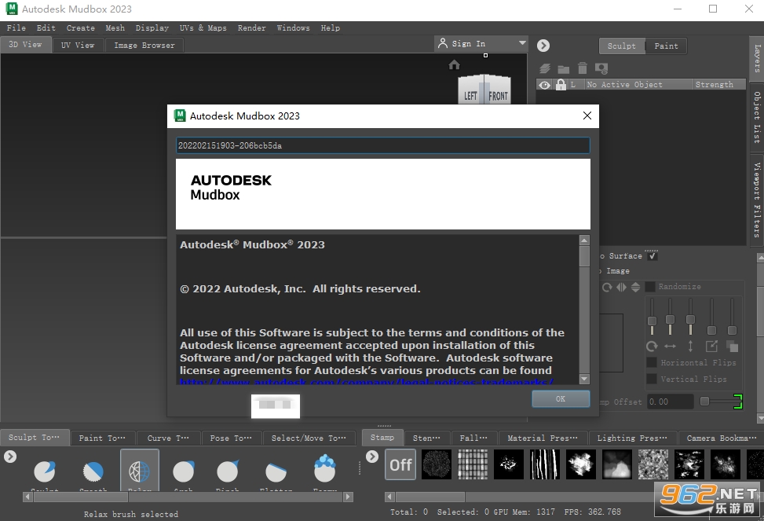Click the version string input field
The image size is (764, 521).
pyautogui.click(x=383, y=145)
